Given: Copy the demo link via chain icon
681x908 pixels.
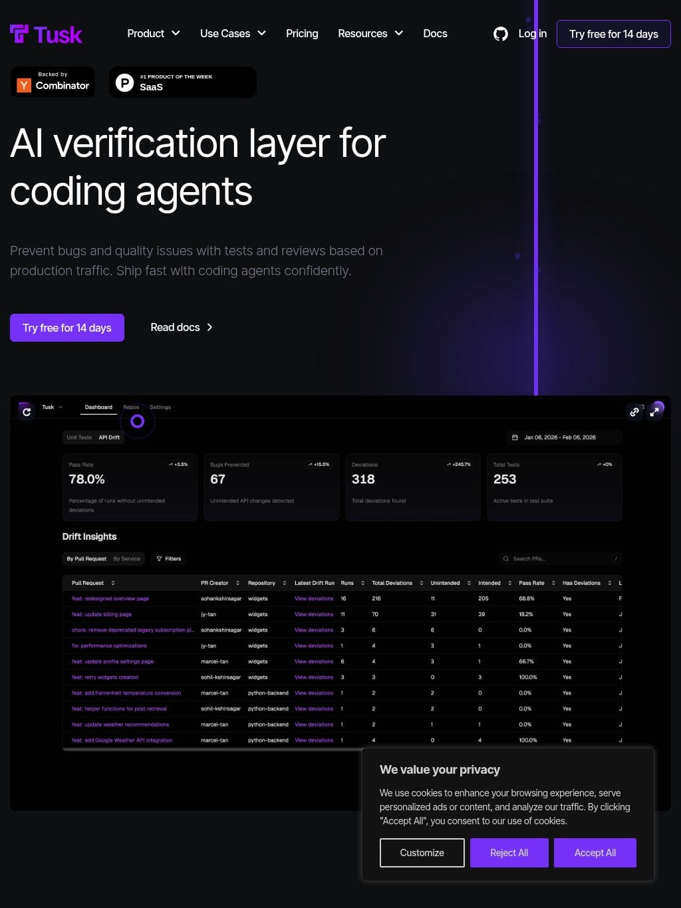Looking at the screenshot, I should (634, 412).
